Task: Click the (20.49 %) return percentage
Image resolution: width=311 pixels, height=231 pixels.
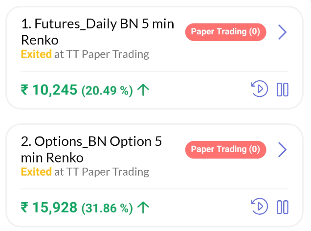Action: [x=107, y=91]
